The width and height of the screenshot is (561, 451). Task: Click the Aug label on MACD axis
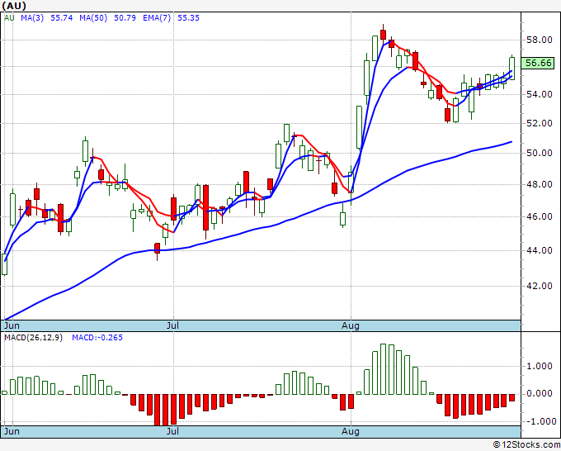[351, 431]
